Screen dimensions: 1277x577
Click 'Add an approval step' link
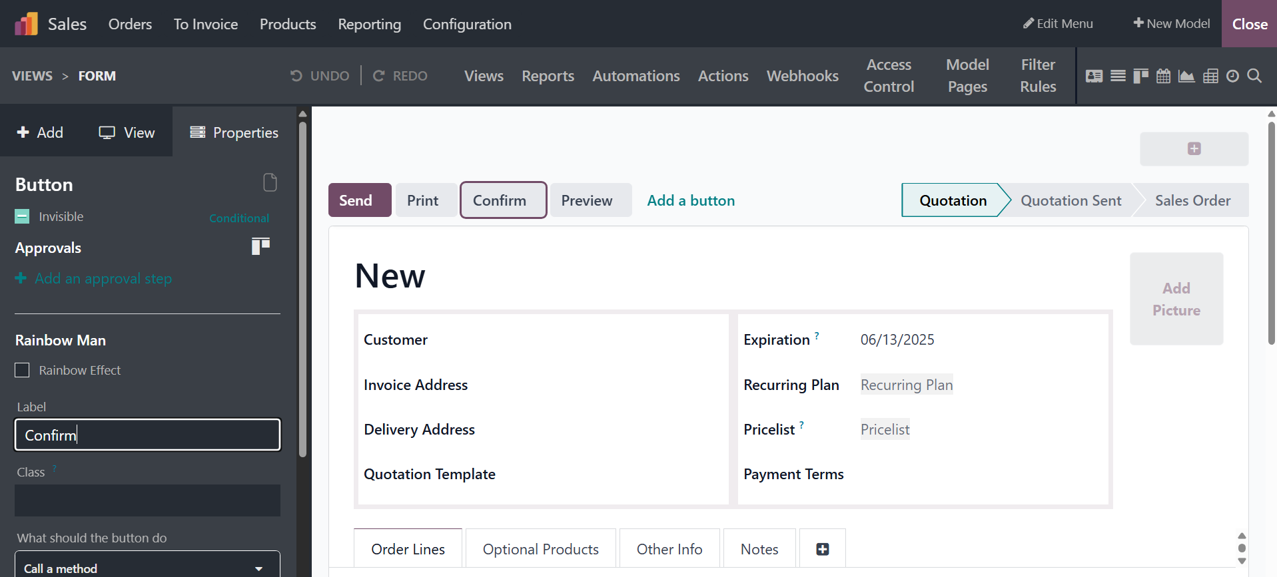[x=103, y=278]
